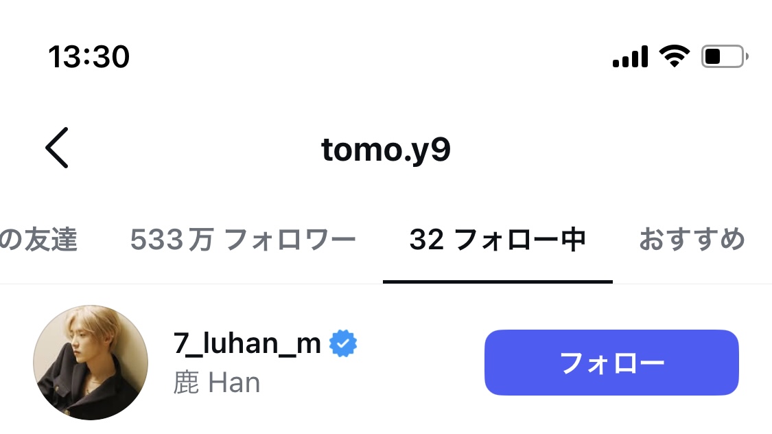Tap the Wi-Fi status icon
This screenshot has height=434, width=772.
point(675,56)
